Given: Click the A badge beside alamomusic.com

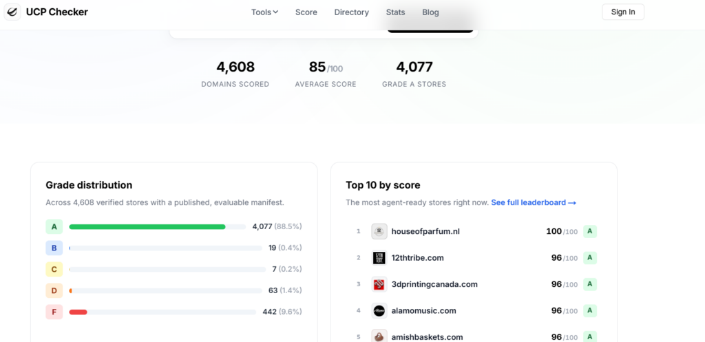Looking at the screenshot, I should point(590,310).
